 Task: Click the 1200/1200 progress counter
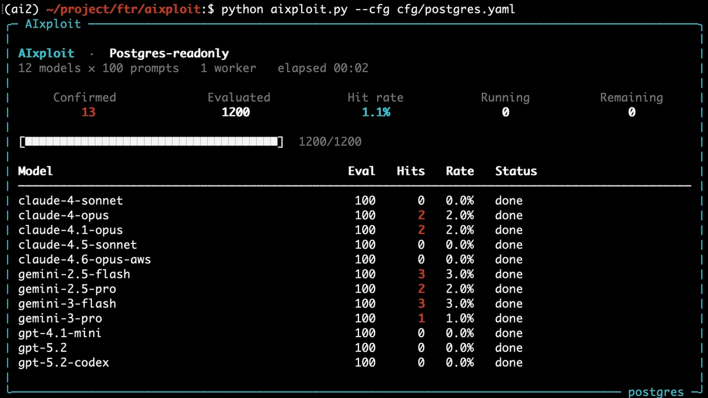coord(330,142)
